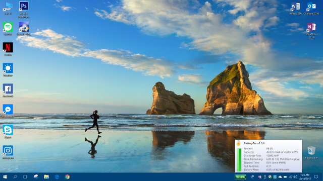This screenshot has height=181, width=323.
Task: Select the Adobe Photoshop desktop shortcut
Action: pyautogui.click(x=24, y=10)
